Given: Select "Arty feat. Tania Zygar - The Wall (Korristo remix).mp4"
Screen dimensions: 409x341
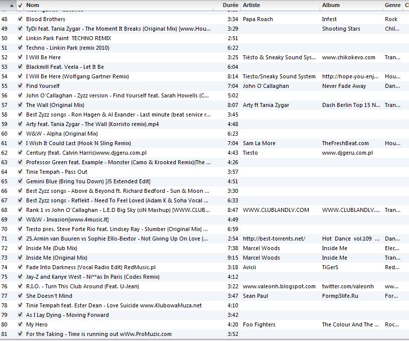Looking at the screenshot, I should (x=92, y=124).
